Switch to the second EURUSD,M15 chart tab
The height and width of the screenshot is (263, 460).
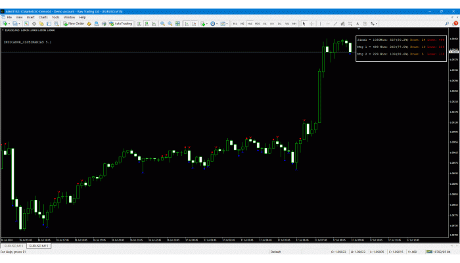point(41,247)
